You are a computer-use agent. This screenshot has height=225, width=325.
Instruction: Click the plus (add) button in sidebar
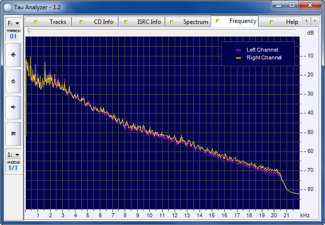13,55
